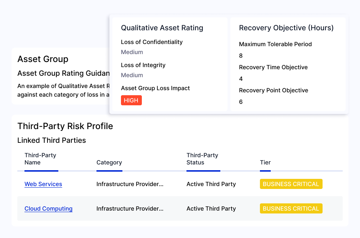Screen dimensions: 360x238
Task: Click the Recovery Point Objective value 6
Action: [241, 102]
